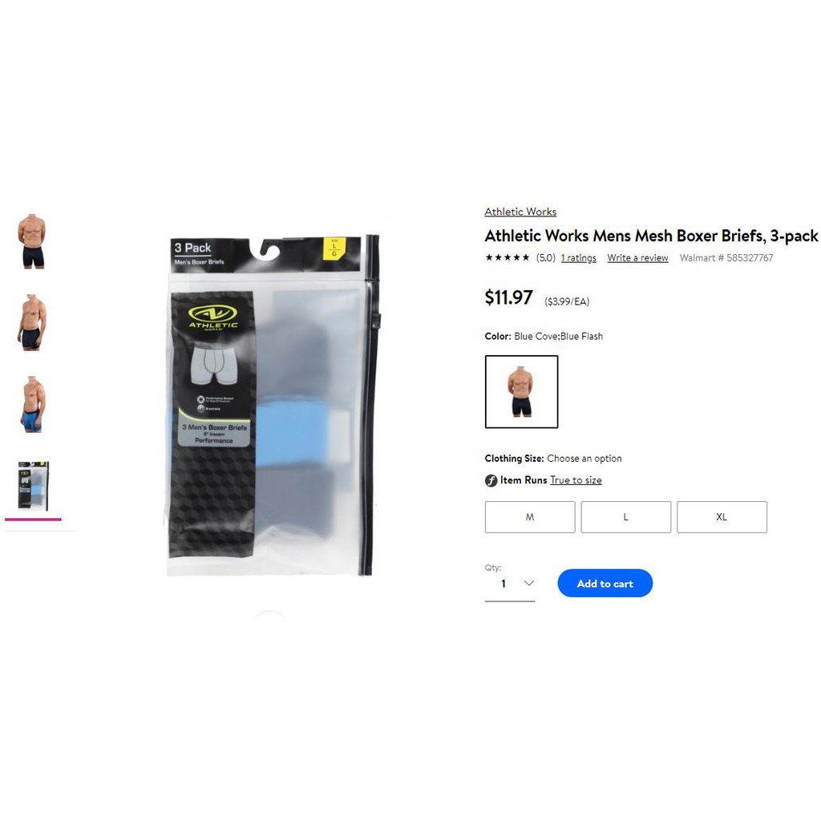The width and height of the screenshot is (821, 821).
Task: Choose the Blue Cove;Blue Flash color swatch
Action: pos(521,391)
